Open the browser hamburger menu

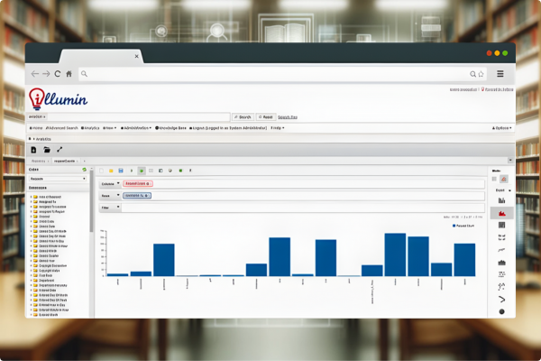(x=500, y=73)
